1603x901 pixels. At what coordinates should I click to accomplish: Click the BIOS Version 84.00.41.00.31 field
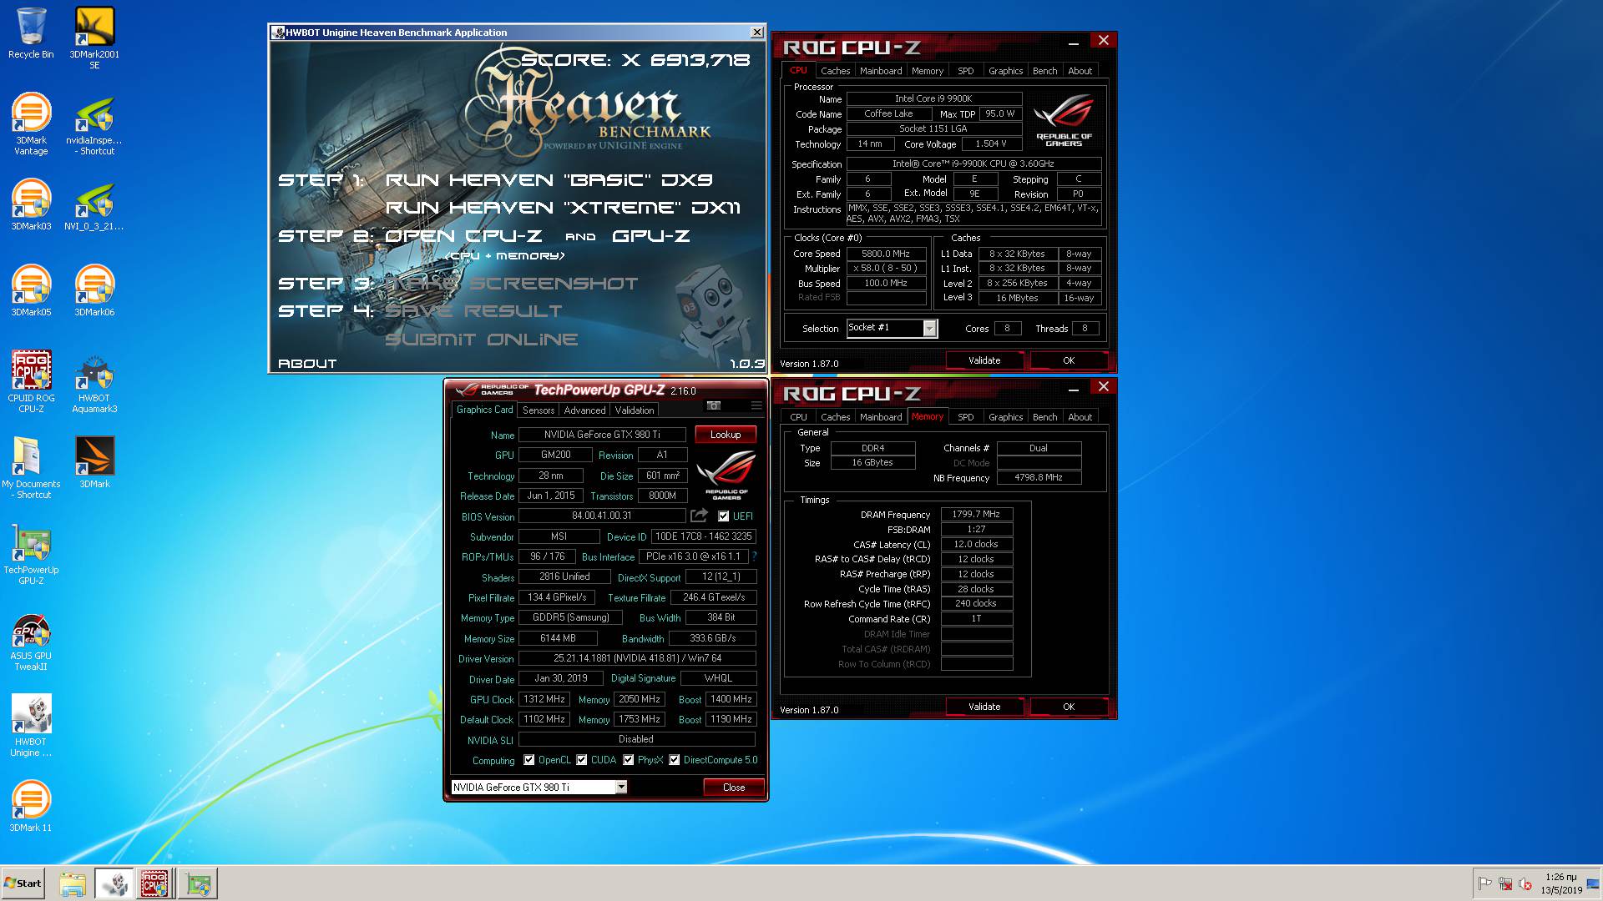602,516
